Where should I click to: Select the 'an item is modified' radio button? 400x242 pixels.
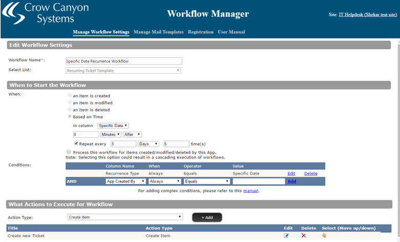(x=70, y=103)
